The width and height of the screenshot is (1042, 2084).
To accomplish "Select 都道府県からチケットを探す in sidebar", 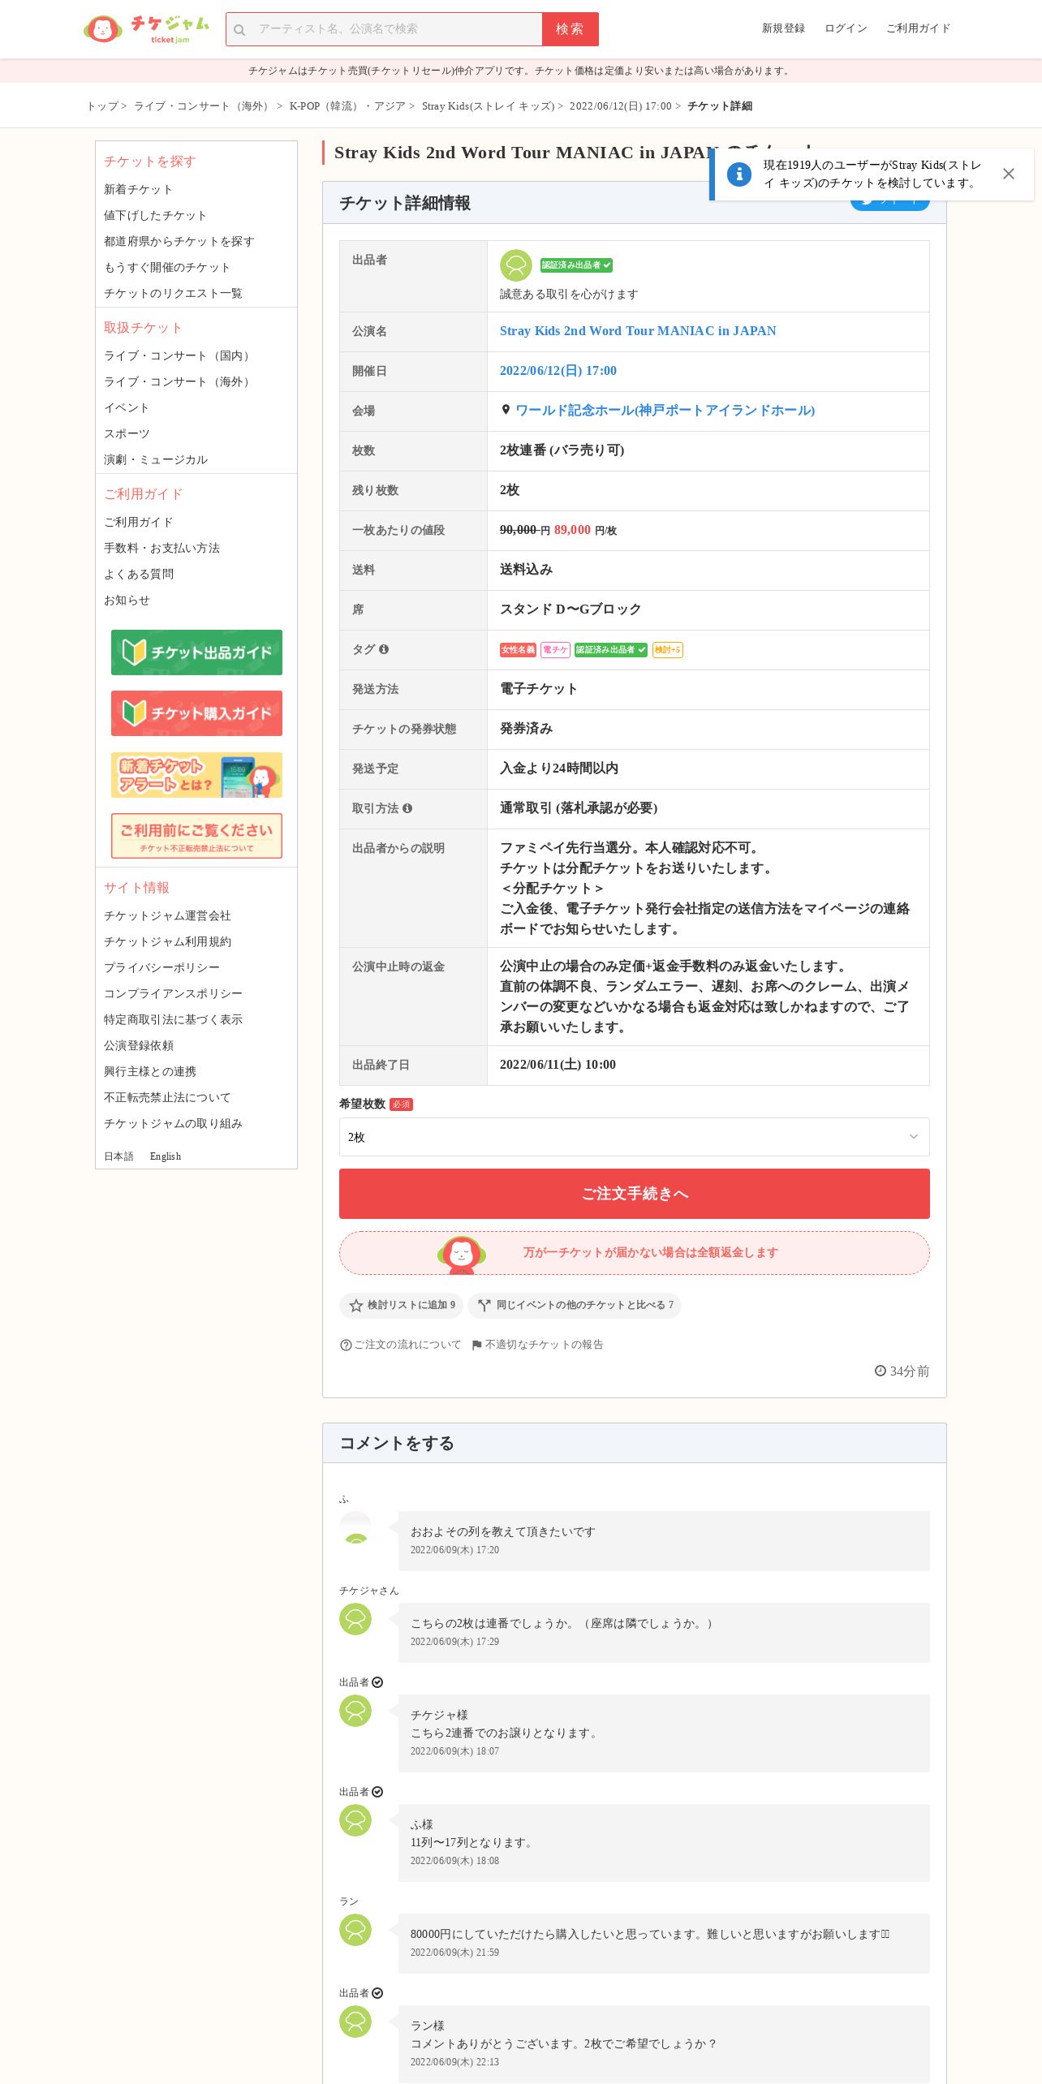I will [x=179, y=241].
